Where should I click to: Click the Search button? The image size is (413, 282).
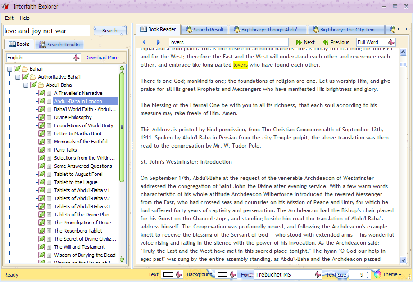(109, 31)
